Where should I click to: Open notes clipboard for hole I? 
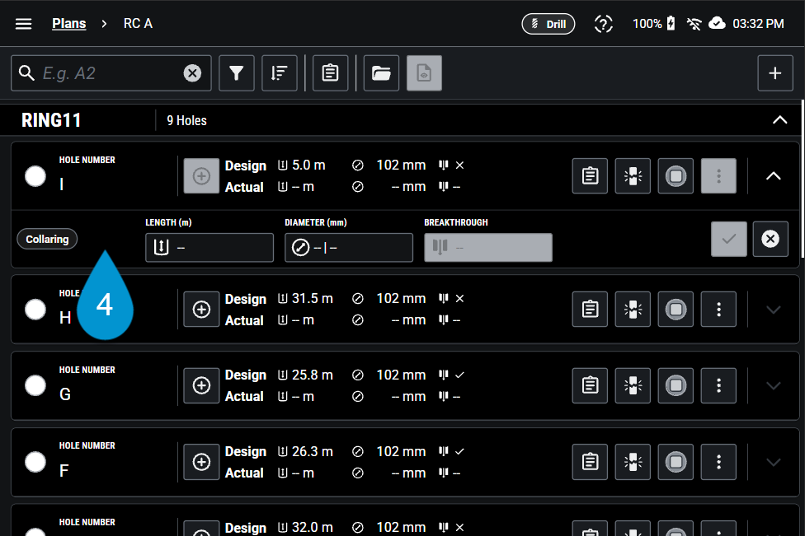(590, 176)
